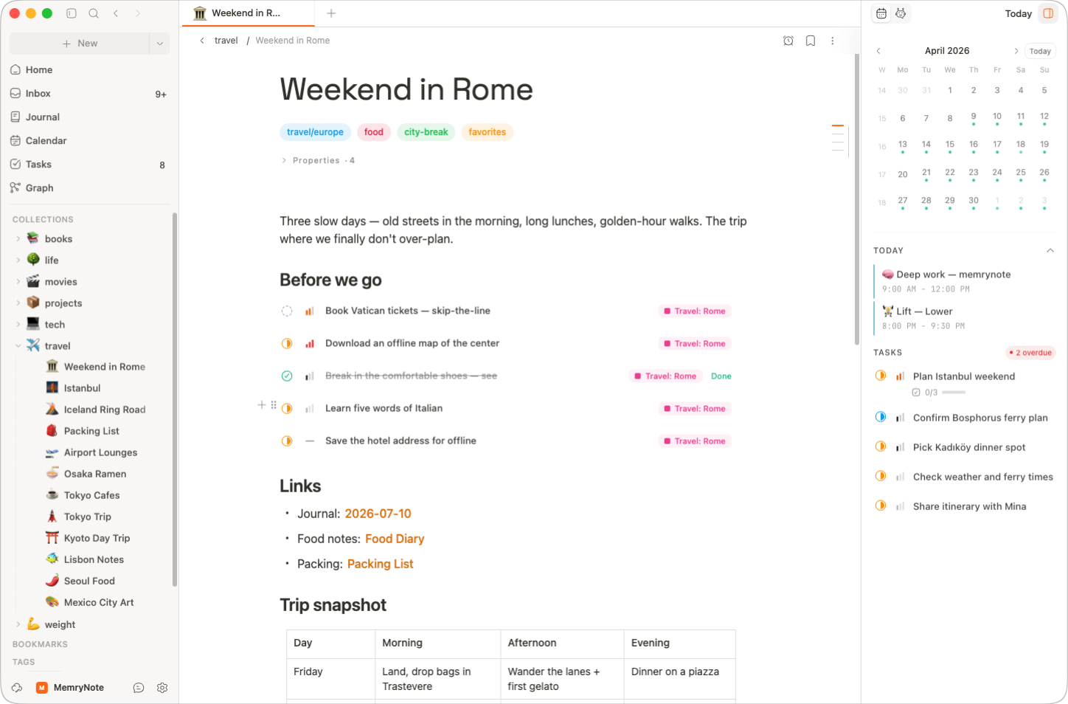The image size is (1068, 704).
Task: Collapse the travel collection
Action: coord(18,346)
